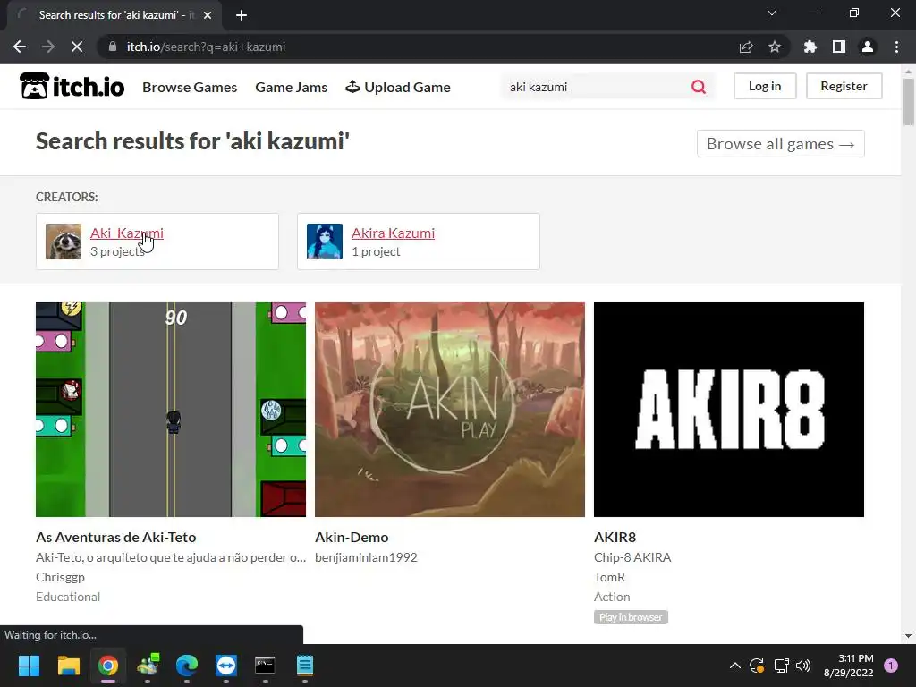Screen dimensions: 916x687
Task: Open the AKIR8 game thumbnail
Action: coord(729,410)
